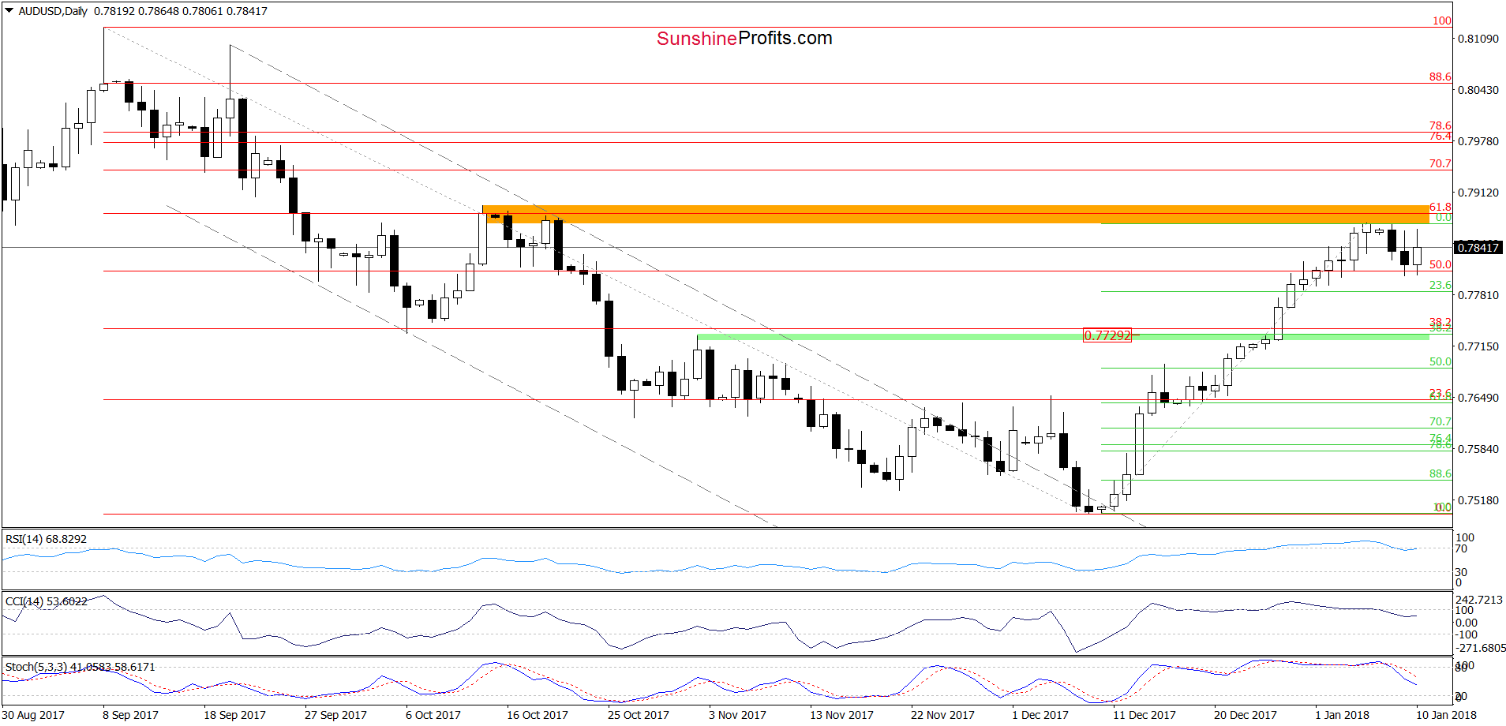This screenshot has width=1506, height=726.
Task: Select the 1 Dec 2017 date label
Action: pos(1040,715)
